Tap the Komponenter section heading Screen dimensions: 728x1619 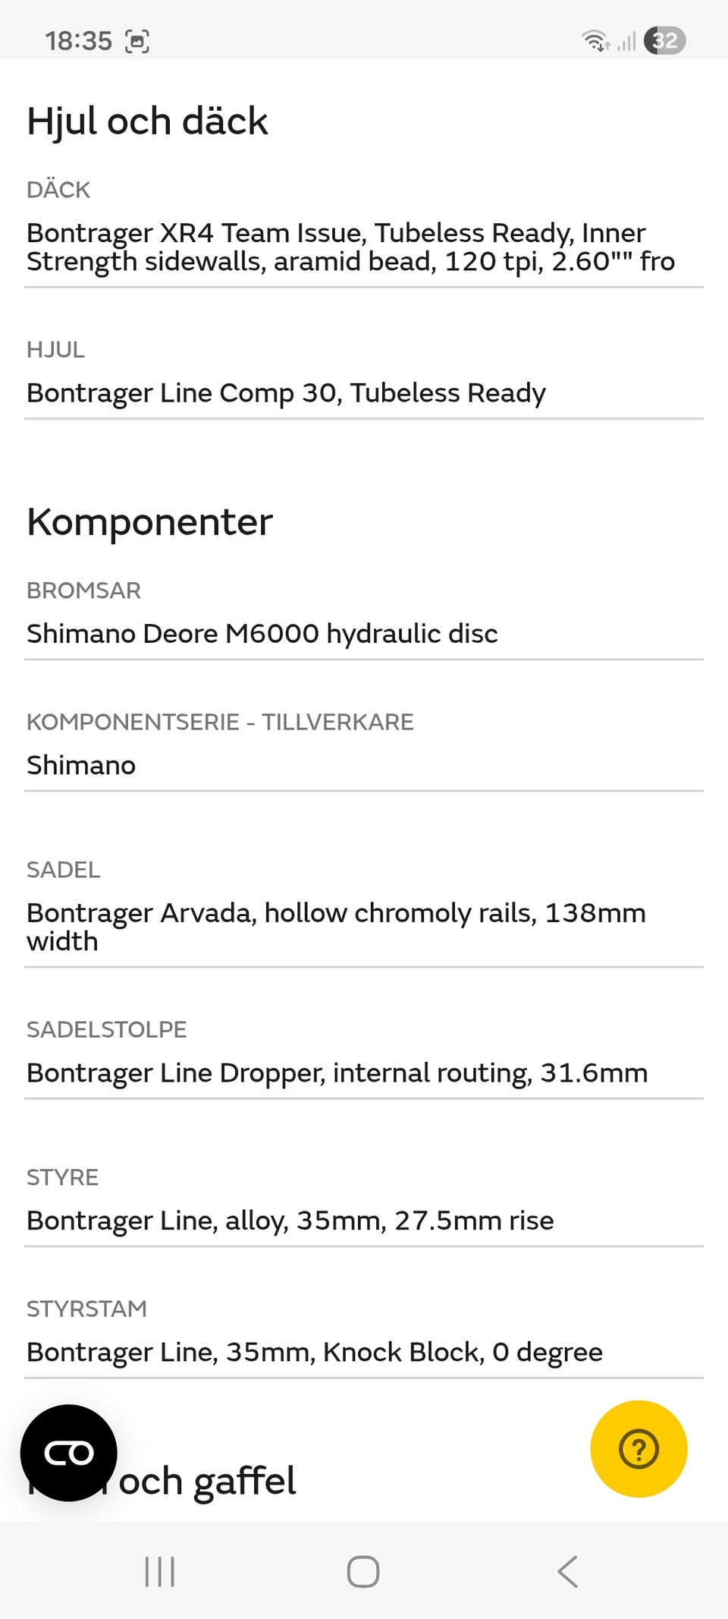(x=149, y=522)
